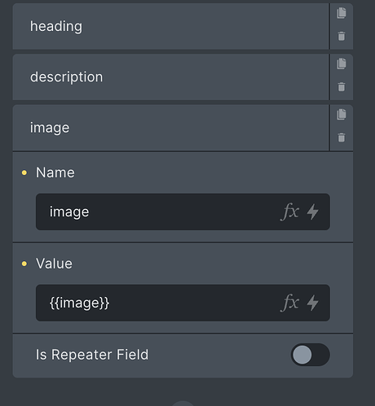Screen dimensions: 375x406
Task: Click the round button at panel bottom
Action: coord(183,404)
